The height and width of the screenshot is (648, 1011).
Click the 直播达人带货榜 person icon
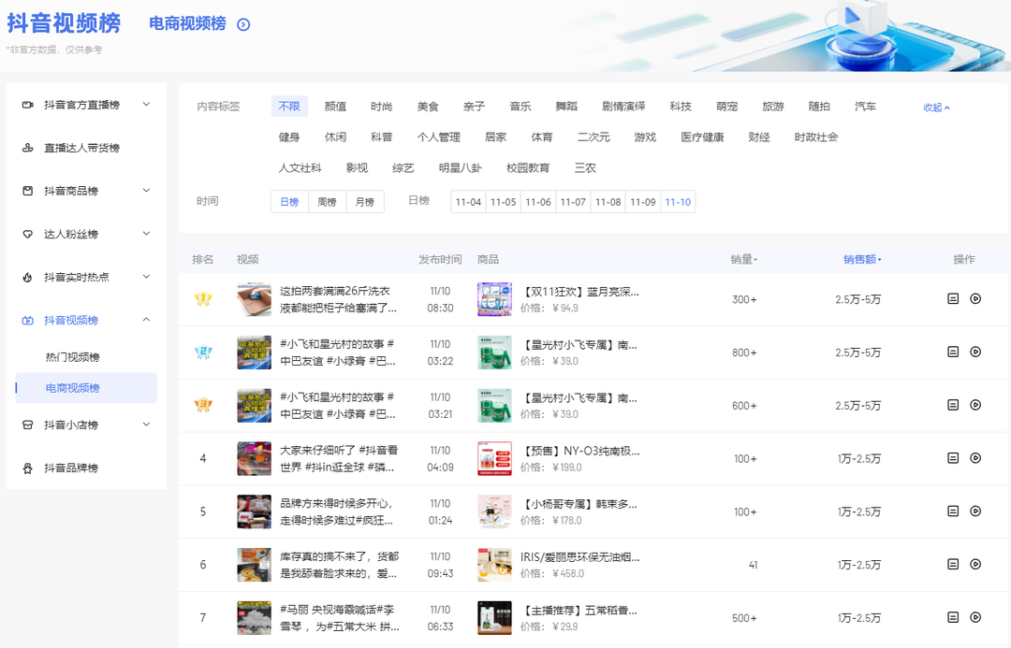(x=27, y=147)
